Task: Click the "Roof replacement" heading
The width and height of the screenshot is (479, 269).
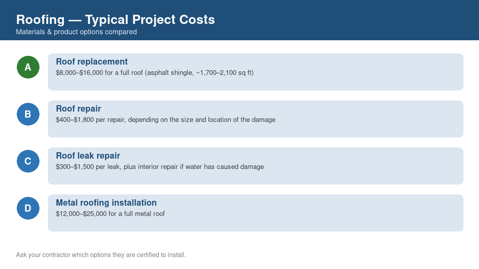Action: coord(92,62)
